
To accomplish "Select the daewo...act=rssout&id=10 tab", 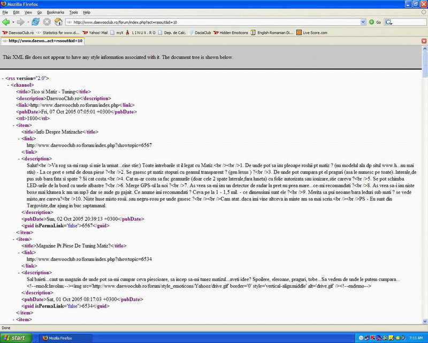I will [43, 41].
